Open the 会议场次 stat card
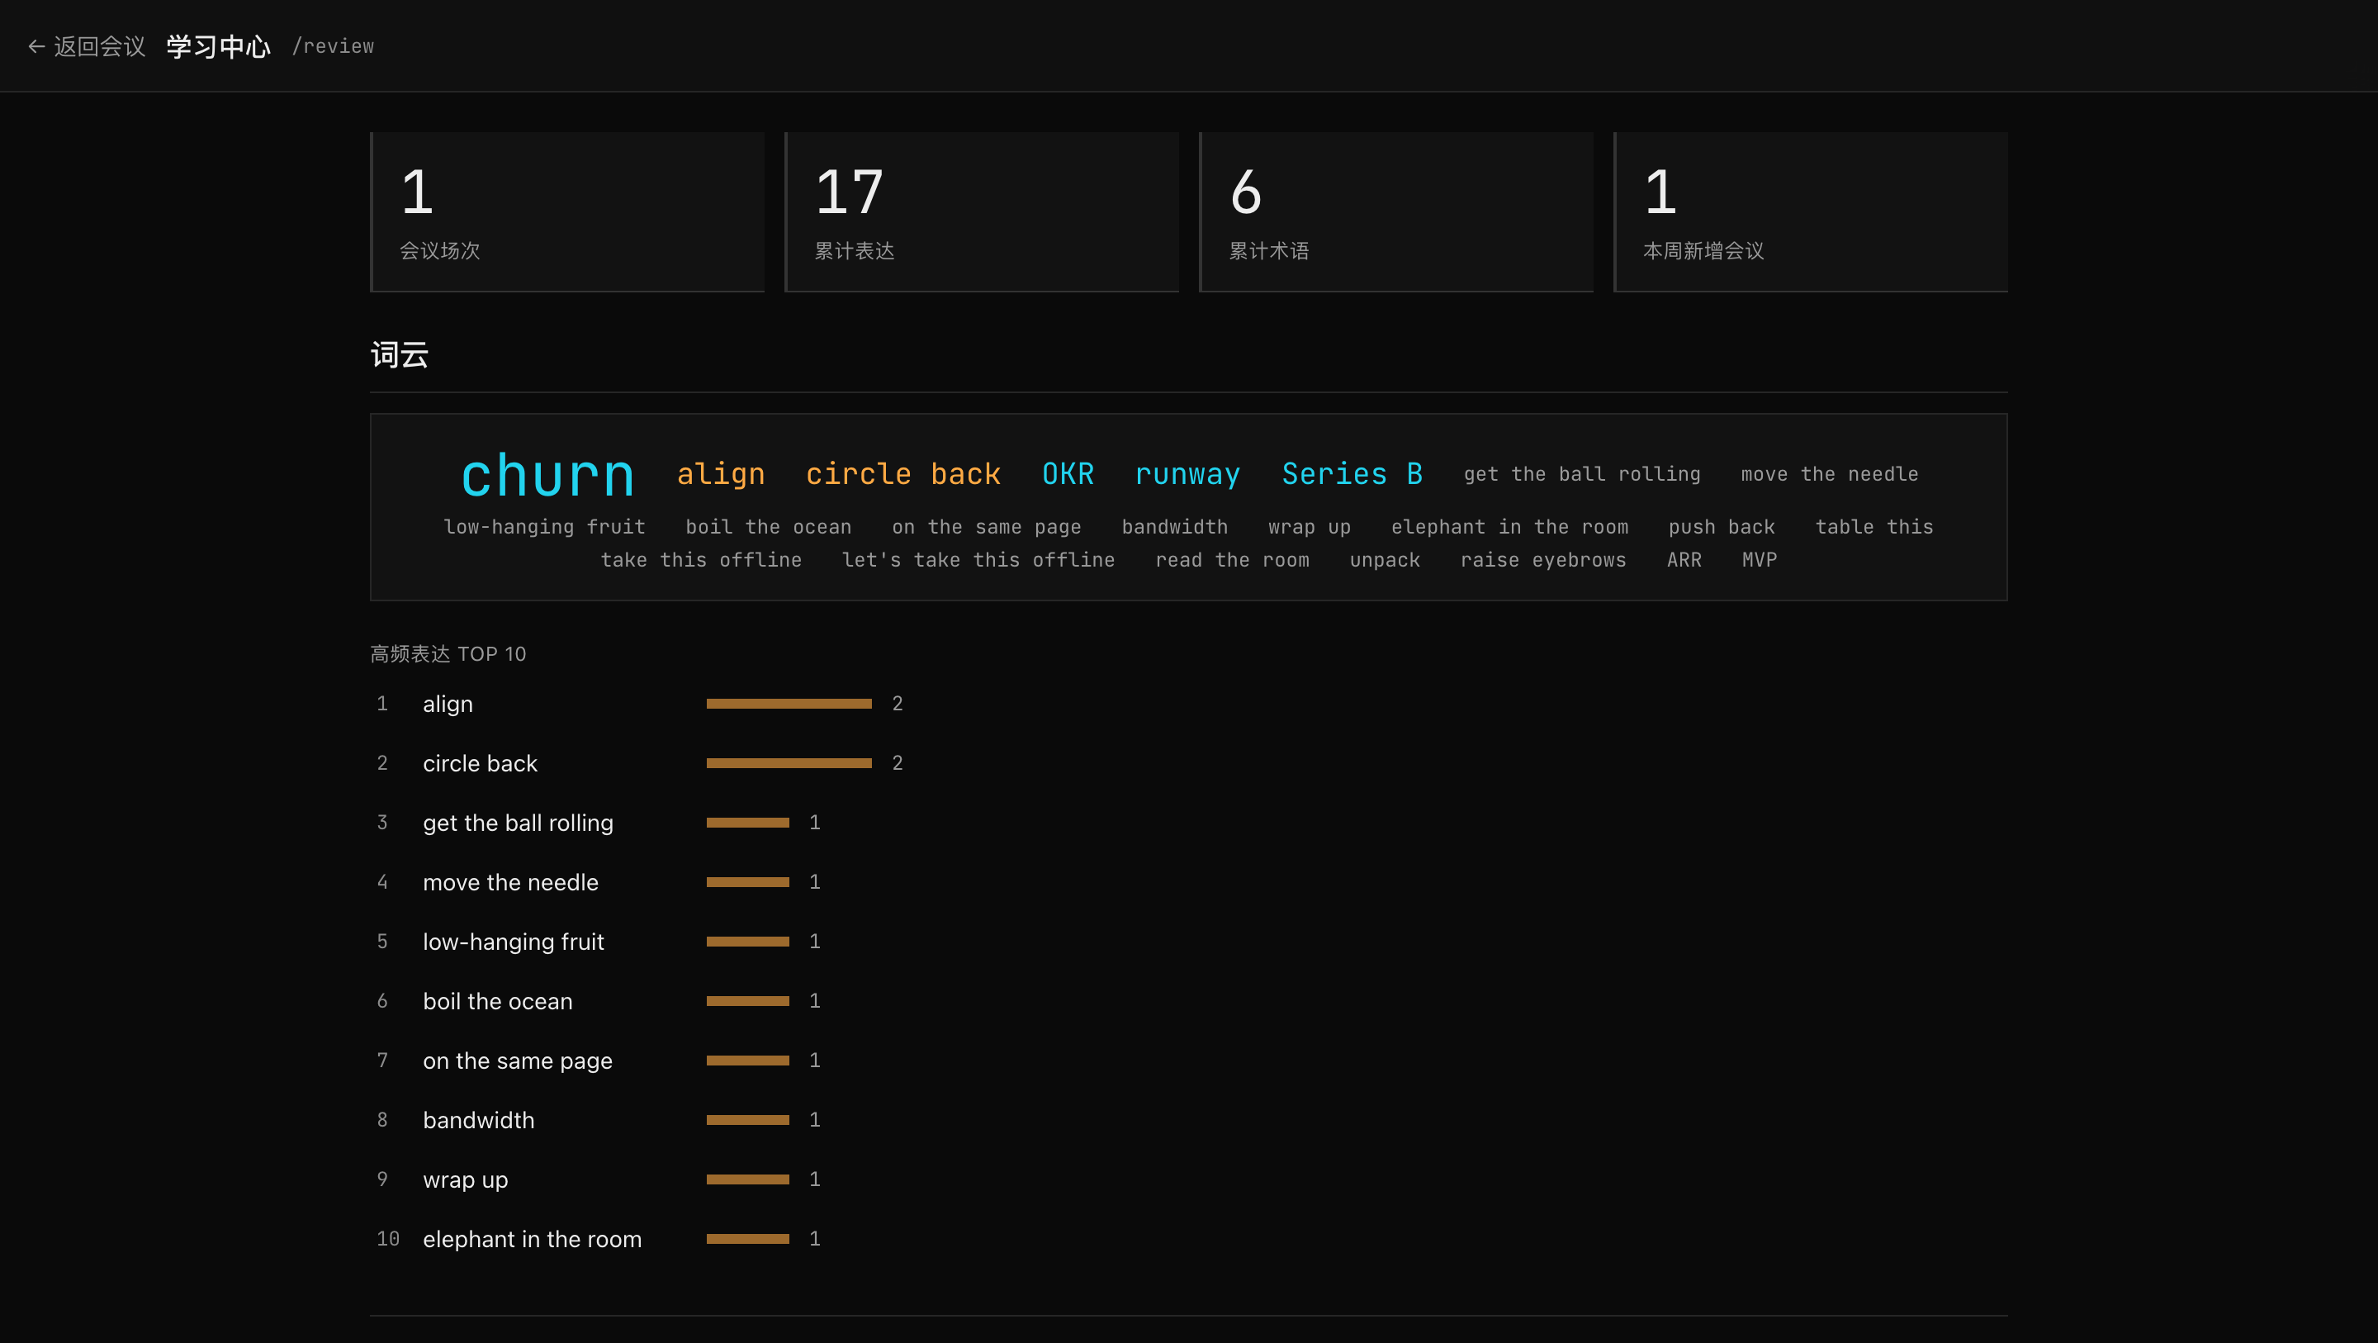Image resolution: width=2378 pixels, height=1343 pixels. coord(566,212)
